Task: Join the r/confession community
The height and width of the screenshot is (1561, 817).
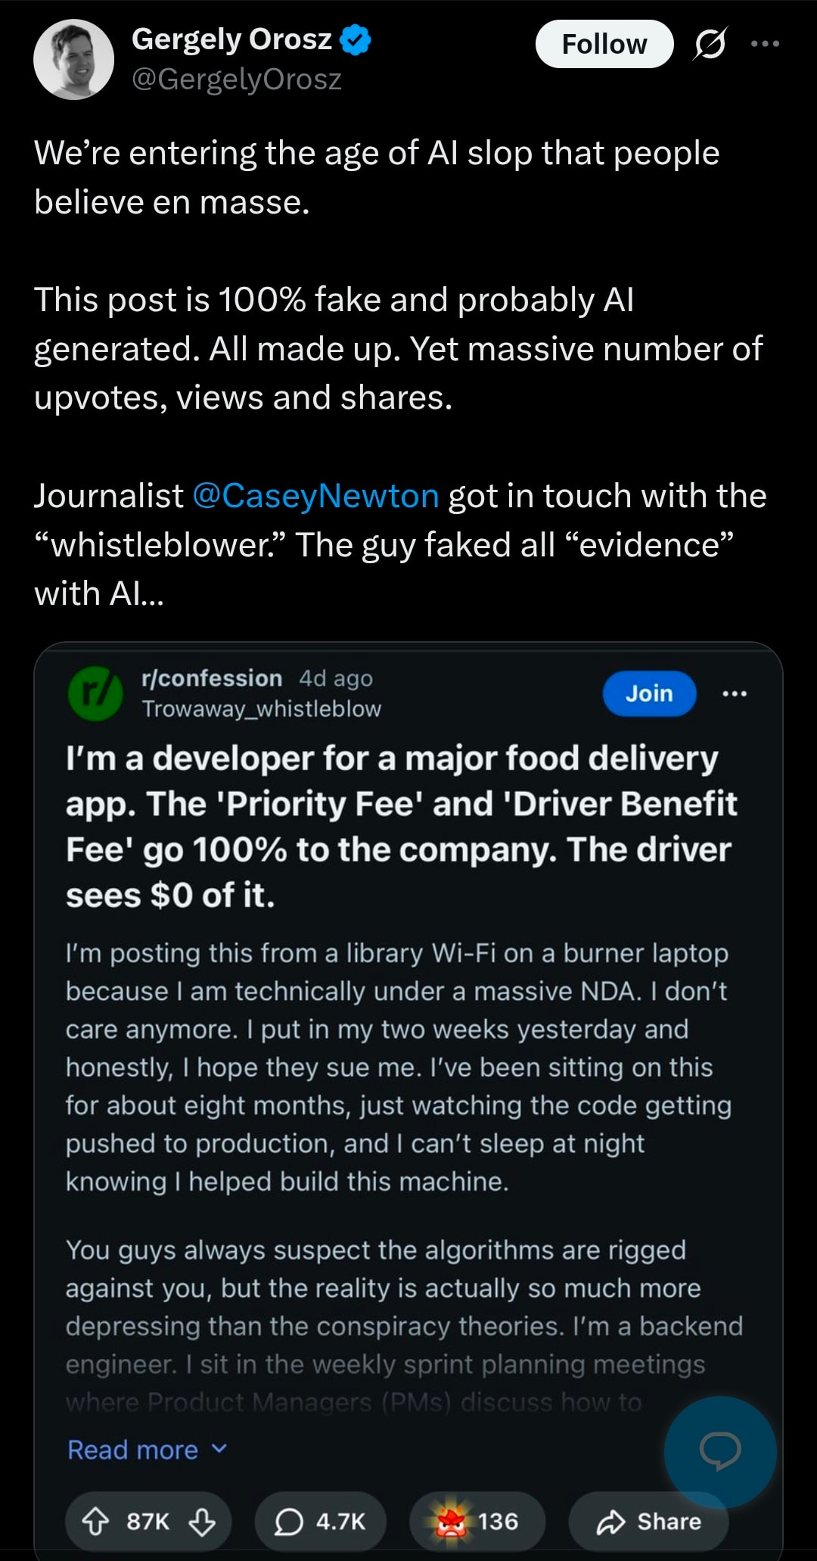Action: click(649, 693)
